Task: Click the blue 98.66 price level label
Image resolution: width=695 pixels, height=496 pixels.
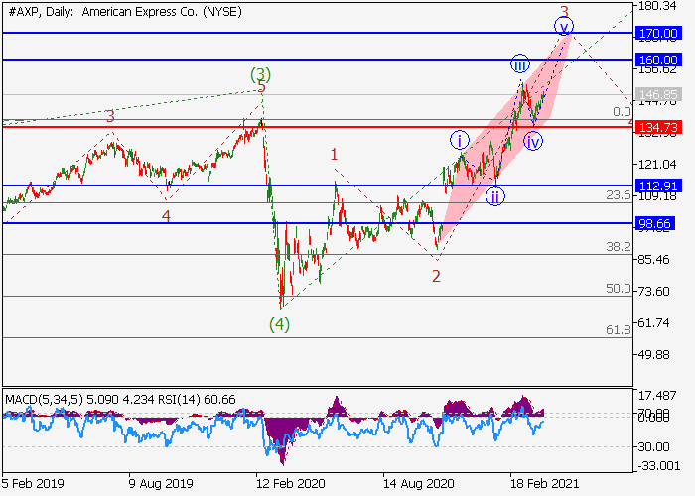Action: (654, 223)
